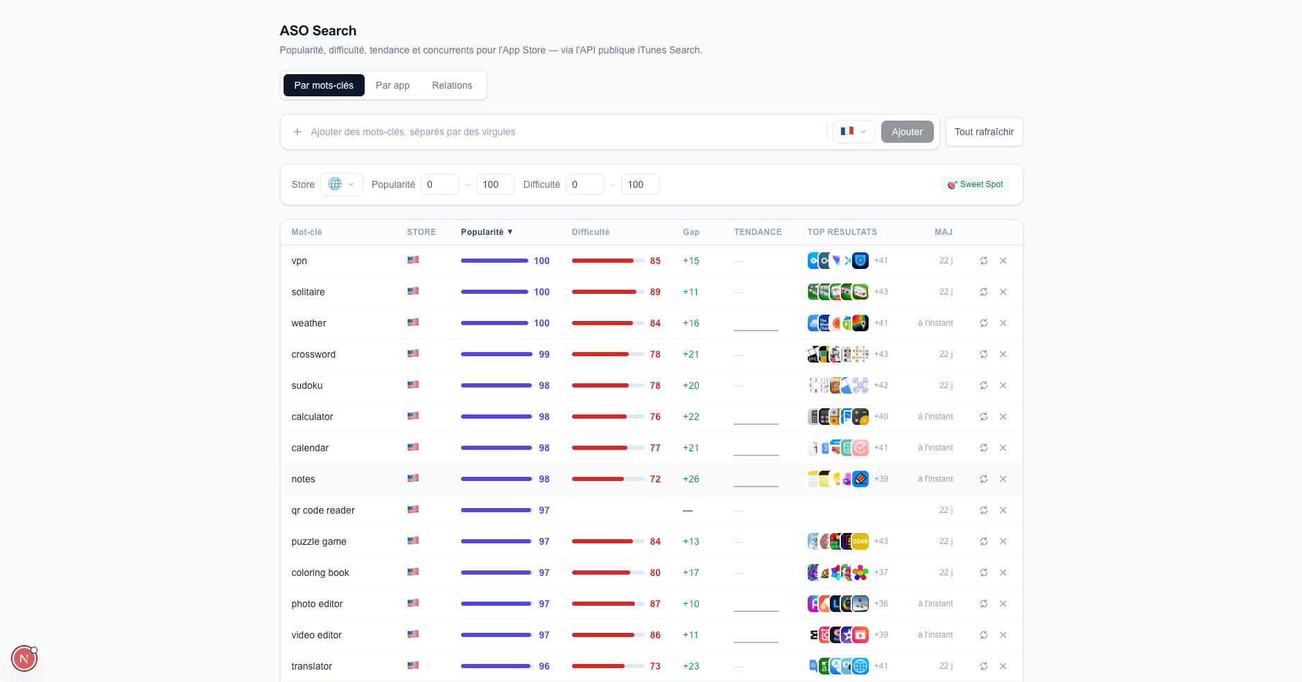Refresh the coloring book row
Screen dimensions: 1302x682
tap(983, 572)
